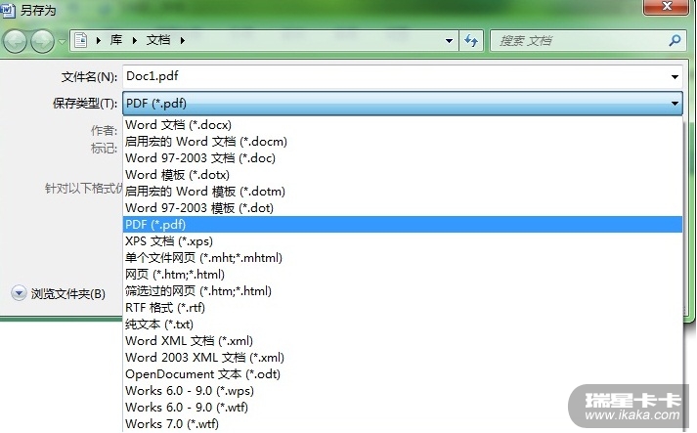Select XPS 文档 (*.xps) format
This screenshot has width=697, height=433.
[x=403, y=241]
